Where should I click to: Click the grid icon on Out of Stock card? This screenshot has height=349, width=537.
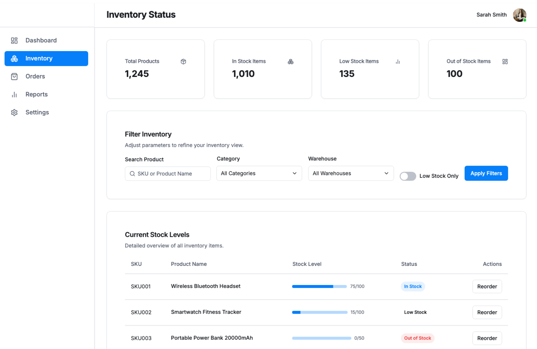(x=505, y=62)
